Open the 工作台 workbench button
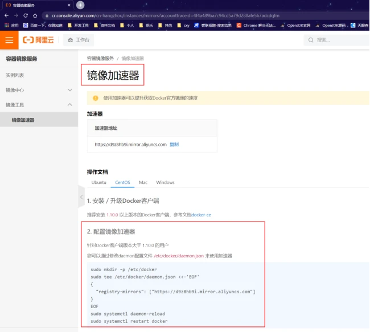The height and width of the screenshot is (332, 370). point(79,40)
